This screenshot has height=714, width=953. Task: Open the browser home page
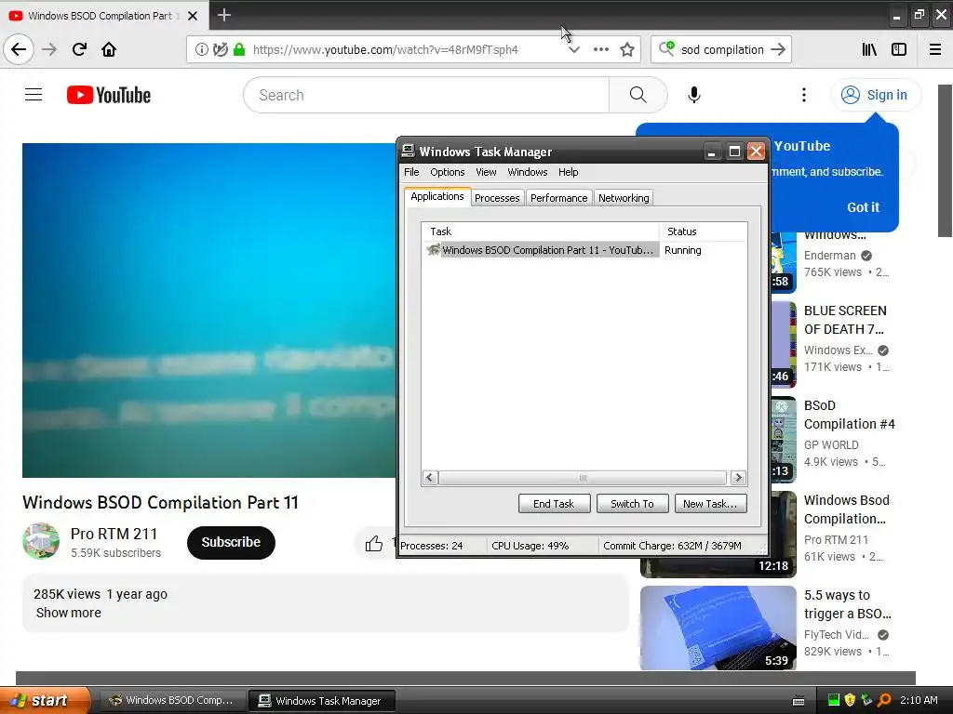click(x=109, y=49)
